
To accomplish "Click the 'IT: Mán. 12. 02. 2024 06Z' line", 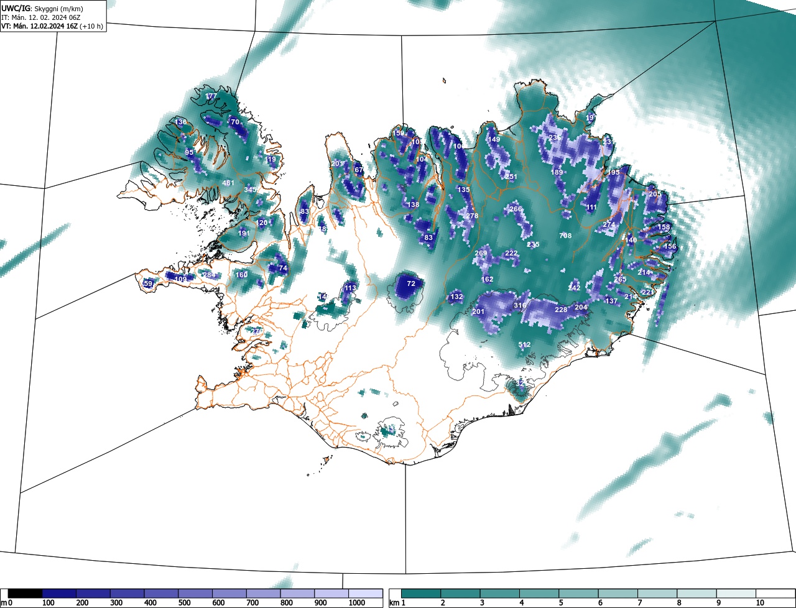I will (x=40, y=17).
